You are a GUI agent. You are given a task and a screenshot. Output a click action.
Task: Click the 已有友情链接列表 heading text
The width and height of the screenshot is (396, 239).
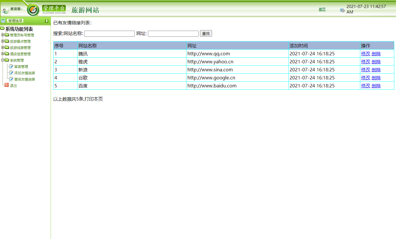click(x=72, y=23)
